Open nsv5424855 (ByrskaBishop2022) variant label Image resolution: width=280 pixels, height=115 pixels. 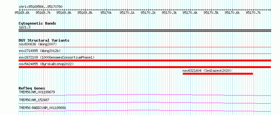(46, 64)
